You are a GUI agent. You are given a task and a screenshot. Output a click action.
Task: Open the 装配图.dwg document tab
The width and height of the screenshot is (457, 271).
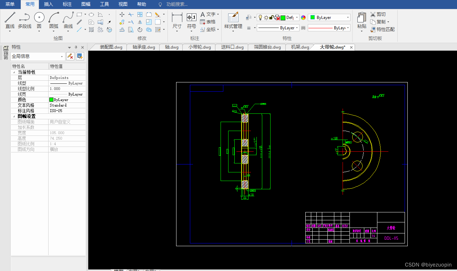111,47
